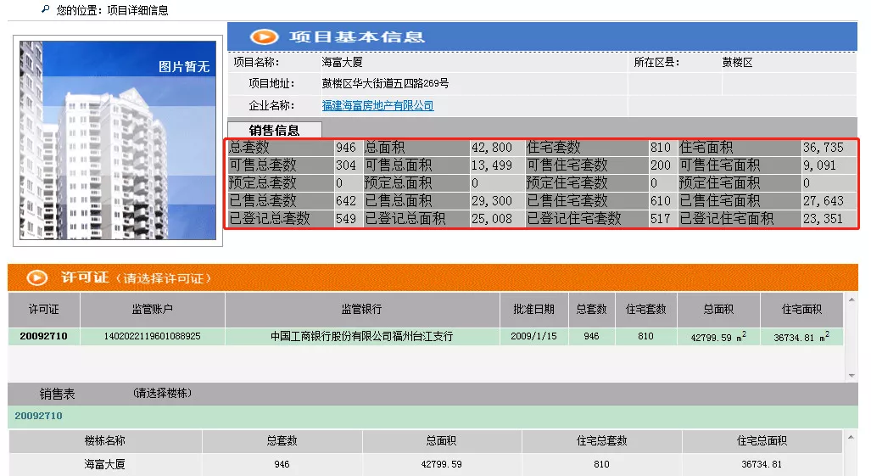871x476 pixels.
Task: Click the 已登记住宅面积 value 23,351
Action: point(824,218)
